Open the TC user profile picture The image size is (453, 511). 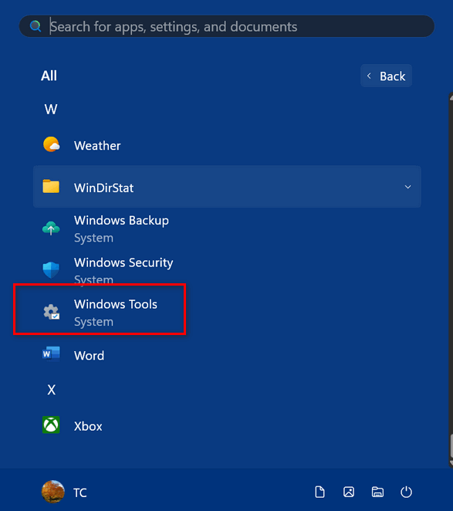click(52, 492)
